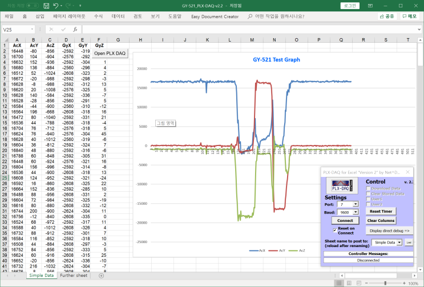
Task: Open the 삽입 ribbon tab
Action: pos(39,17)
